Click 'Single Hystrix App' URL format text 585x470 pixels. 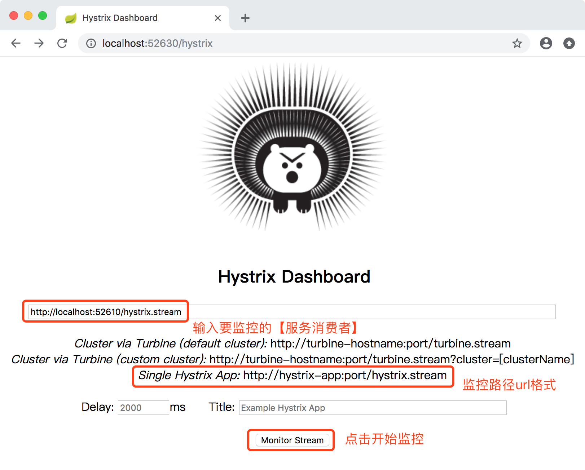(x=292, y=375)
